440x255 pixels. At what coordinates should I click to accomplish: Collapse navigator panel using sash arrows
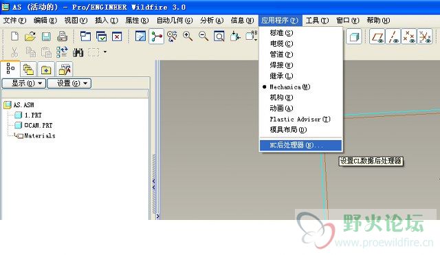pyautogui.click(x=154, y=184)
